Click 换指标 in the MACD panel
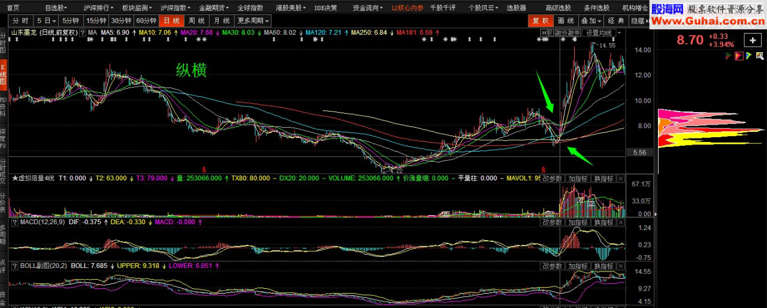Viewport: 767px width, 308px height. point(603,222)
